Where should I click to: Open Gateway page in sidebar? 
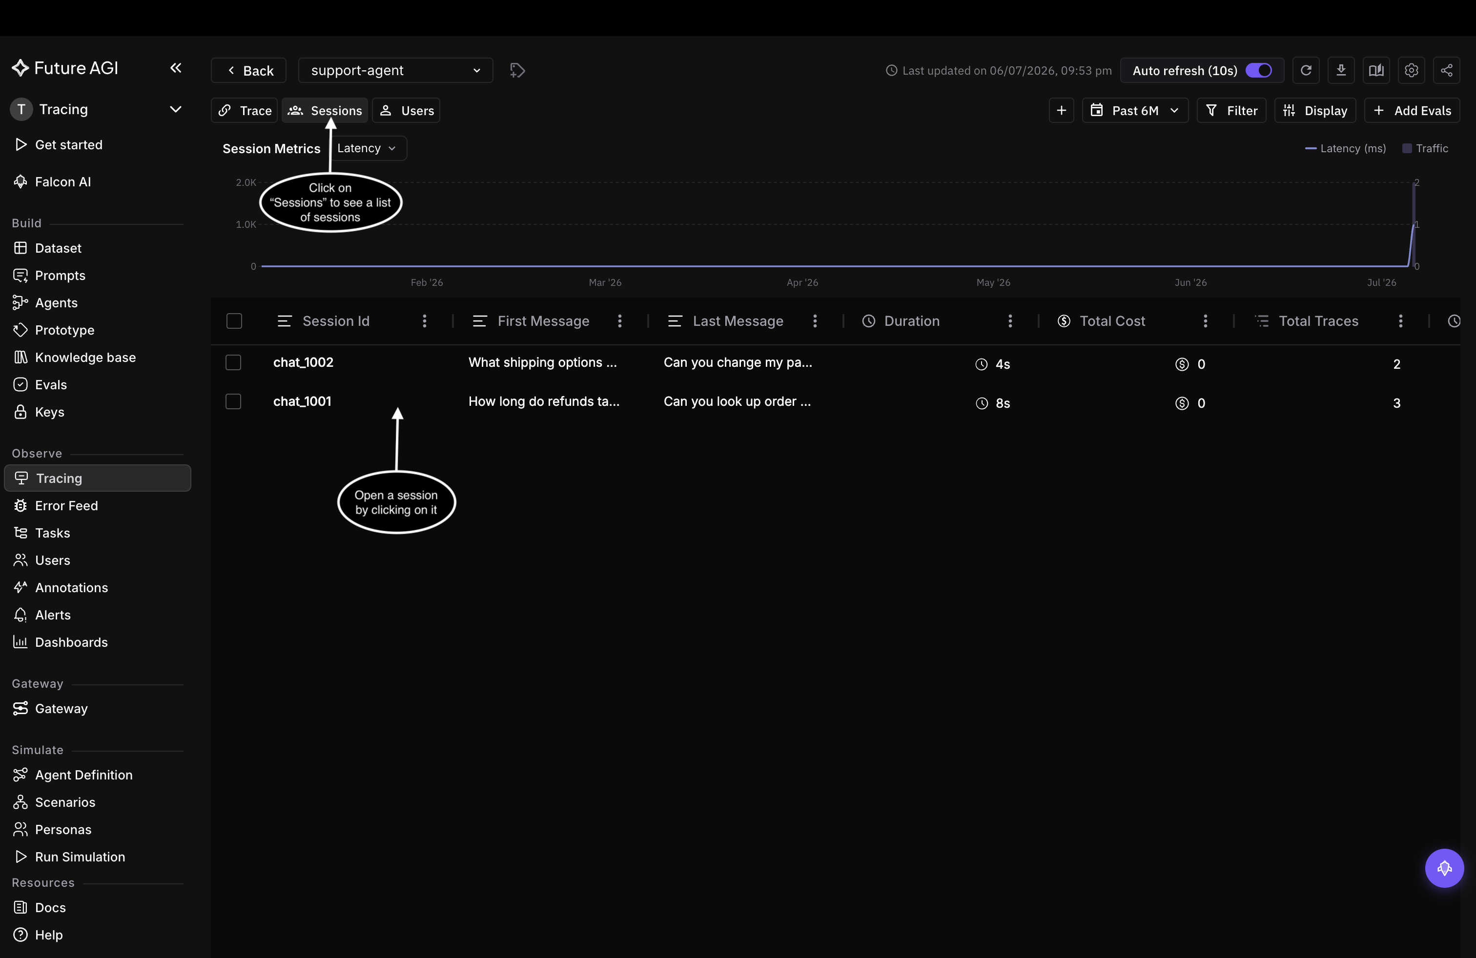pyautogui.click(x=97, y=708)
